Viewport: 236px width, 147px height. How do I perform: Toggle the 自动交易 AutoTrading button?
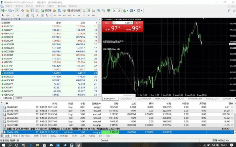pos(74,10)
